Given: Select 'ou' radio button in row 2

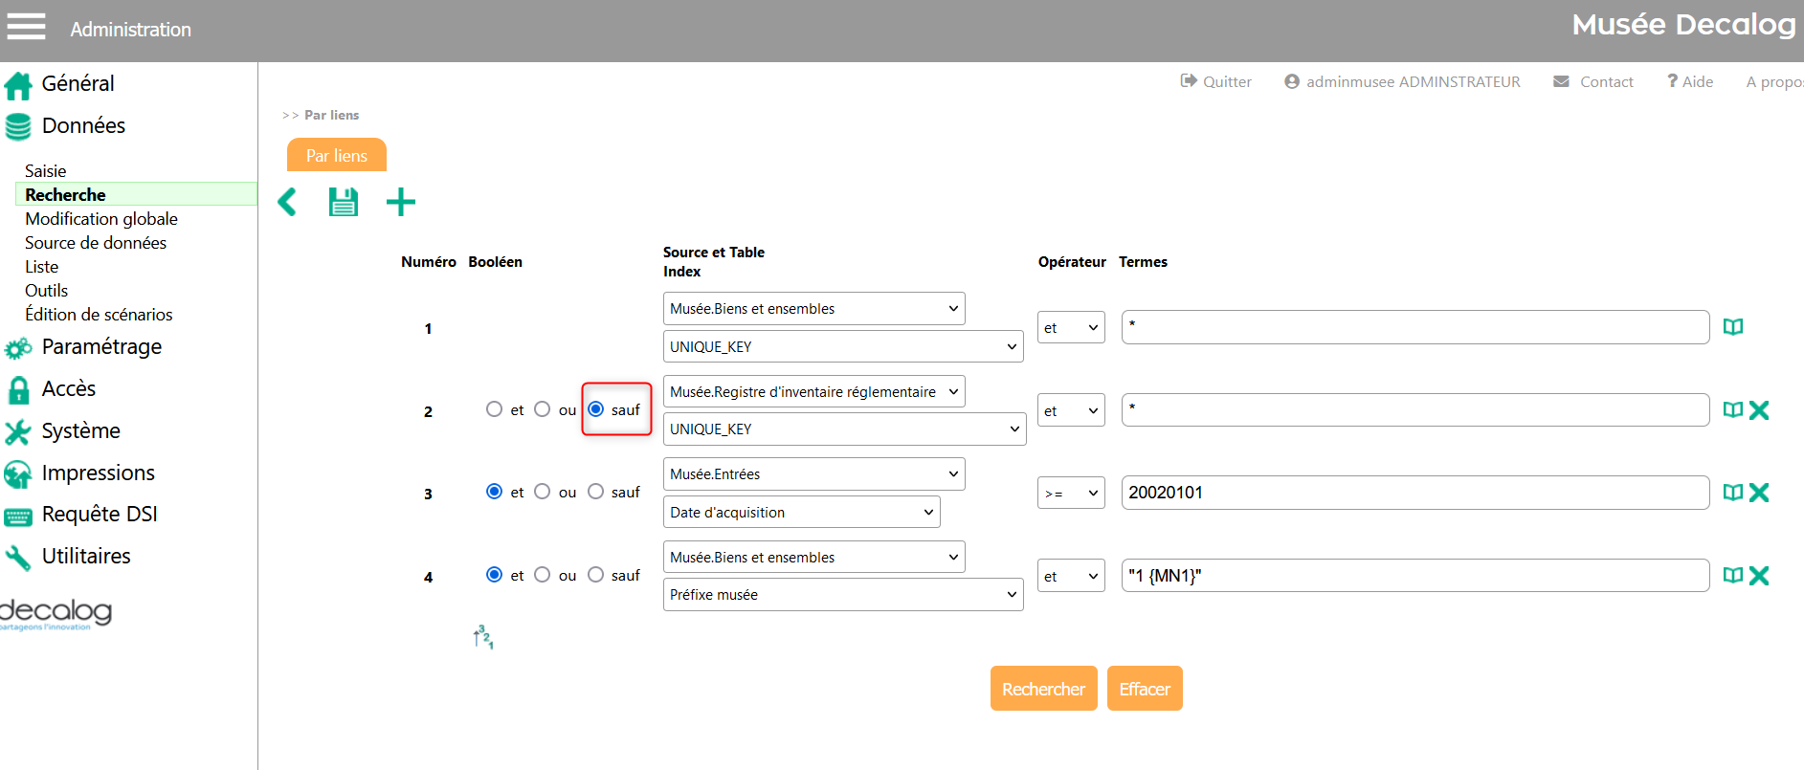Looking at the screenshot, I should point(543,409).
